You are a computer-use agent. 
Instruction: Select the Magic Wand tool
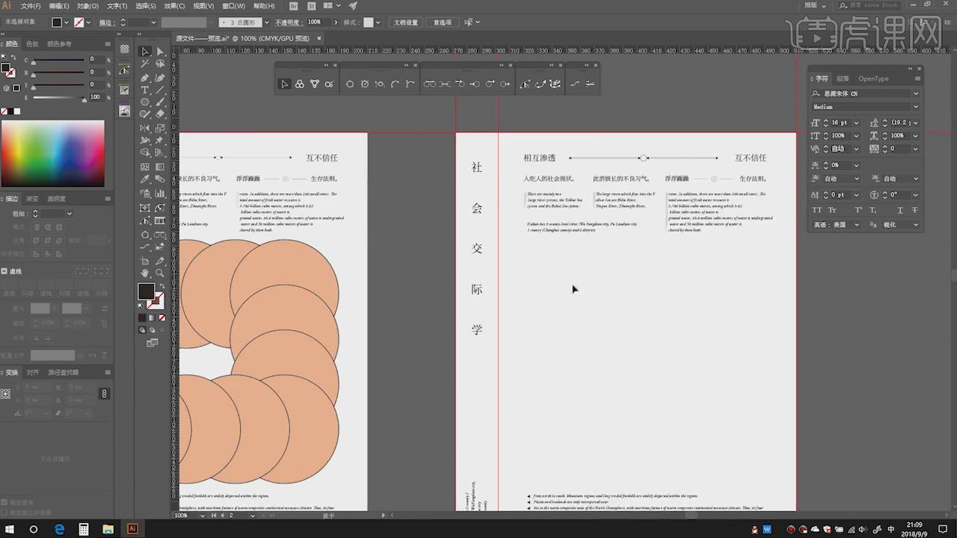click(145, 65)
